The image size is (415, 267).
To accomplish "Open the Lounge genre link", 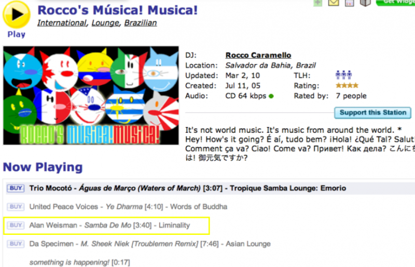I will pos(105,23).
